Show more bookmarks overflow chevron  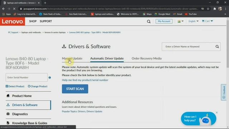225,14
